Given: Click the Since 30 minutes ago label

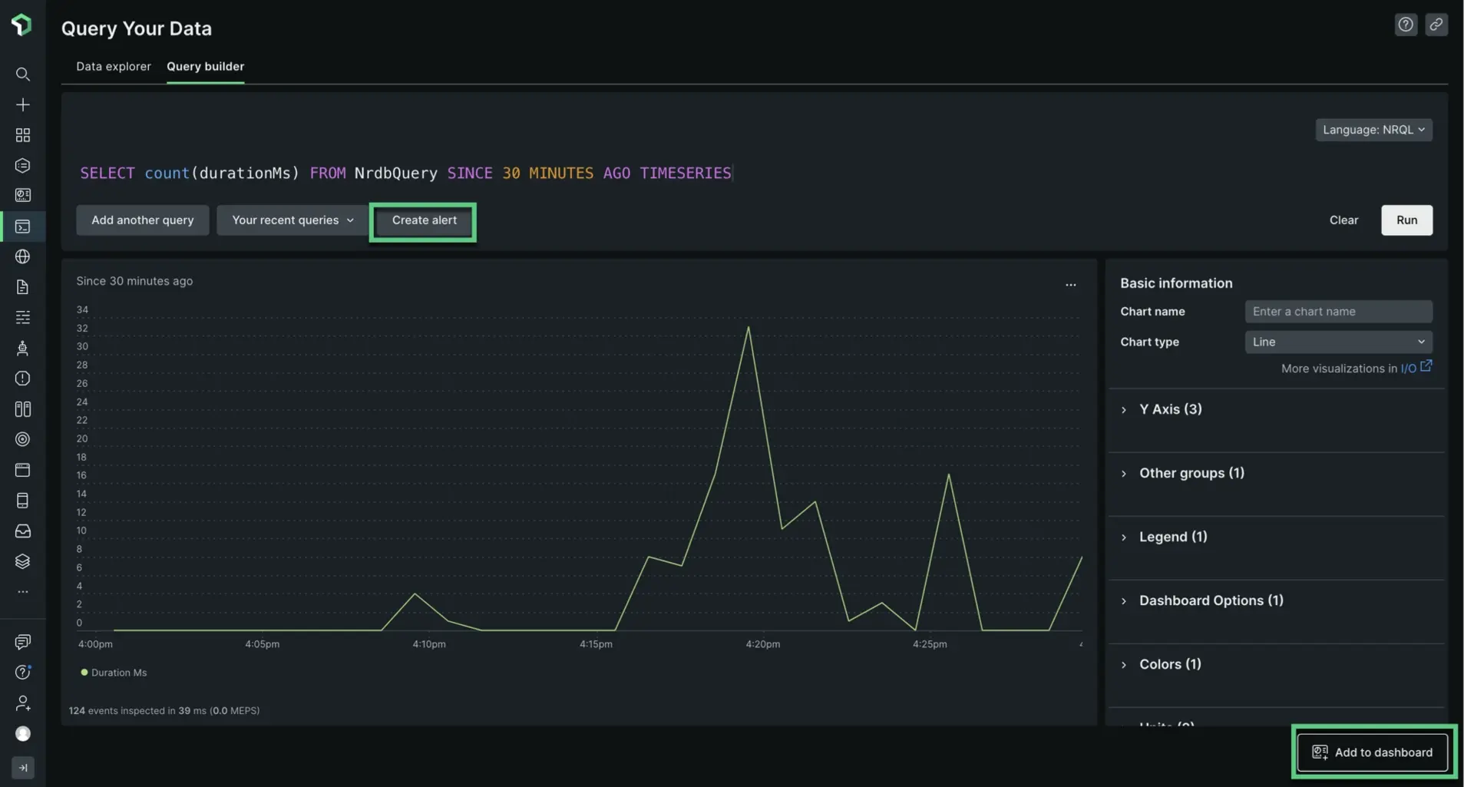Looking at the screenshot, I should coord(134,282).
